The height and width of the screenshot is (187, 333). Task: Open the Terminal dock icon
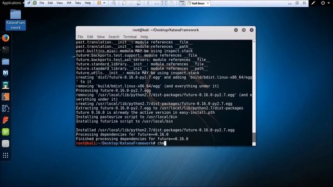6,50
